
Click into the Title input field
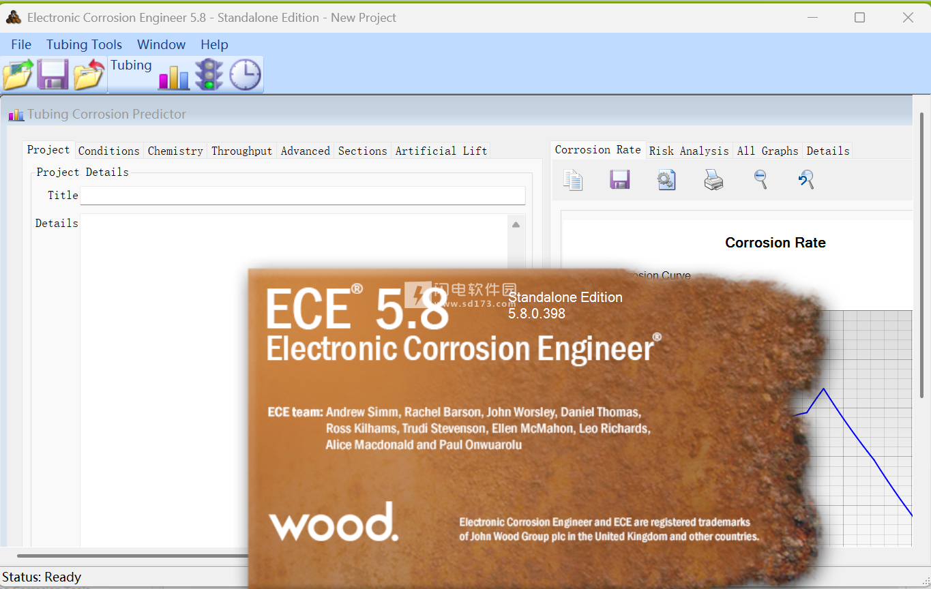tap(303, 196)
